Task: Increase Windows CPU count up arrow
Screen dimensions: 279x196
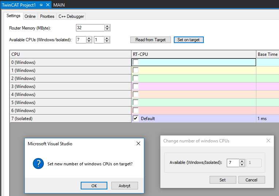Action: (89, 38)
